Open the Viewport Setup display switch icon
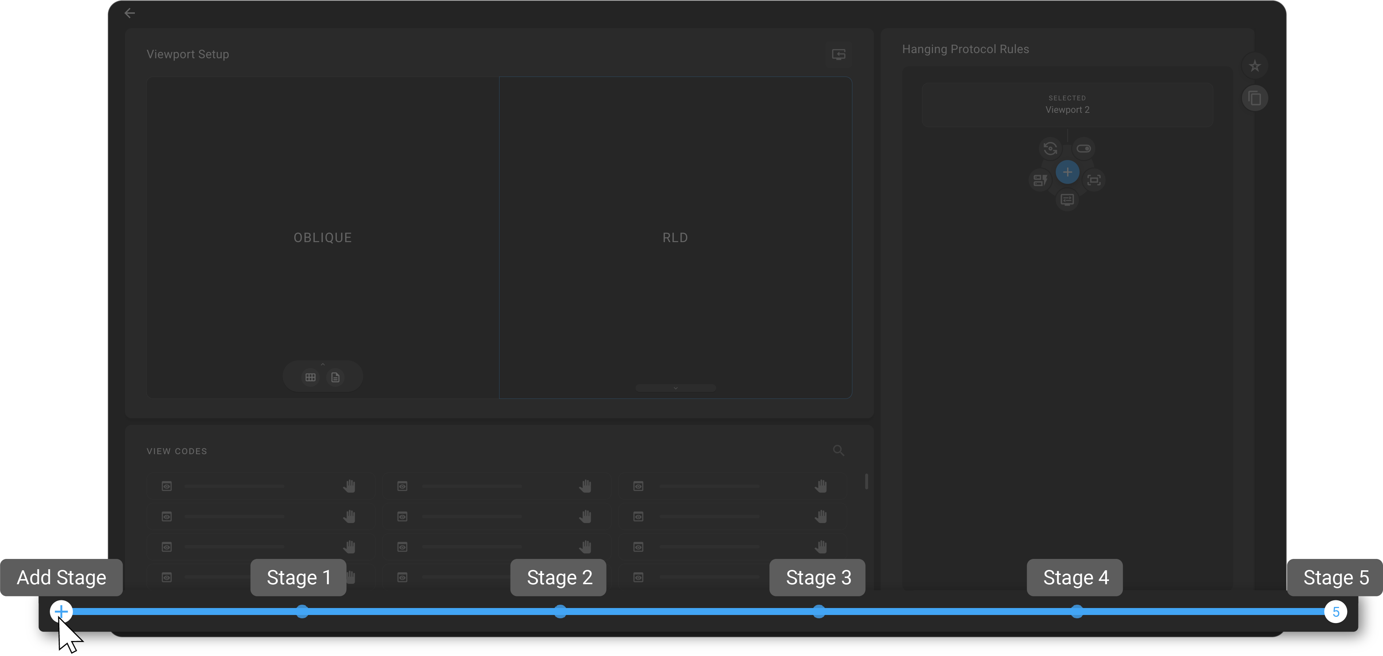The width and height of the screenshot is (1383, 656). coord(838,54)
